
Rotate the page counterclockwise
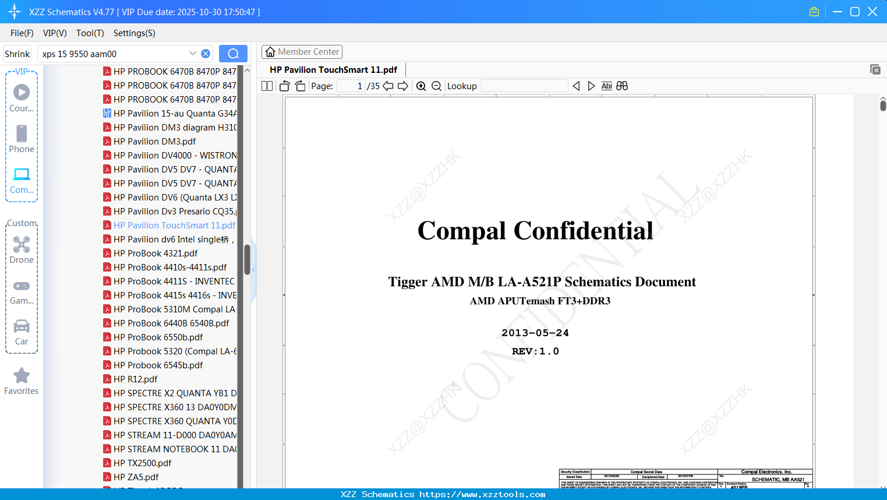click(x=285, y=86)
